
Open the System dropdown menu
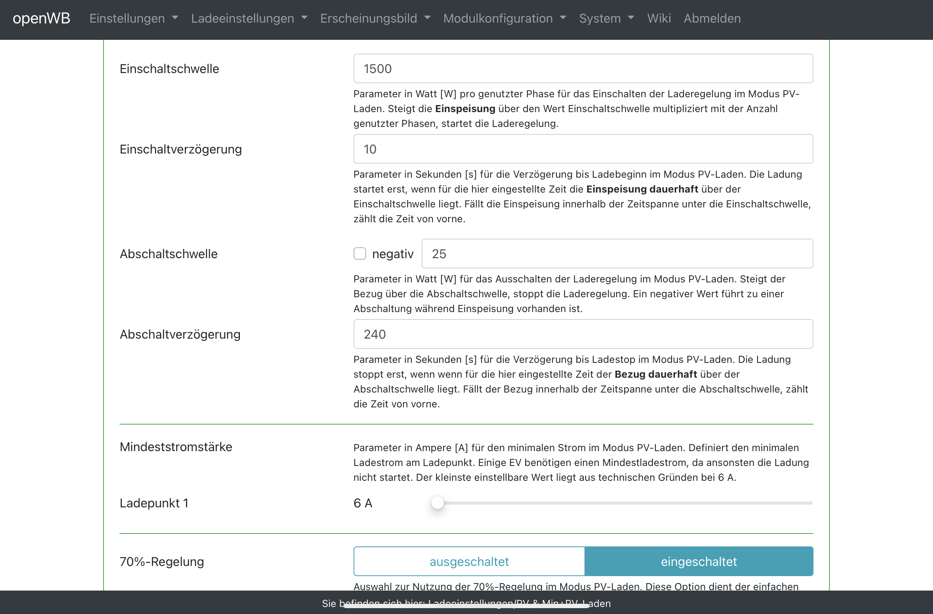[606, 18]
